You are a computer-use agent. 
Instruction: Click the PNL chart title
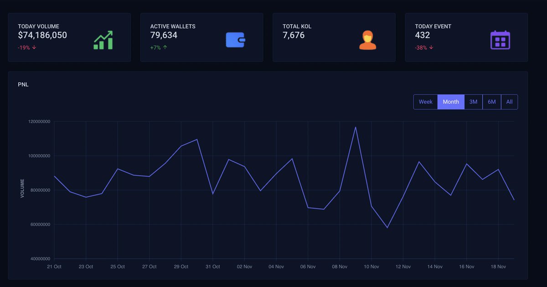pyautogui.click(x=23, y=84)
